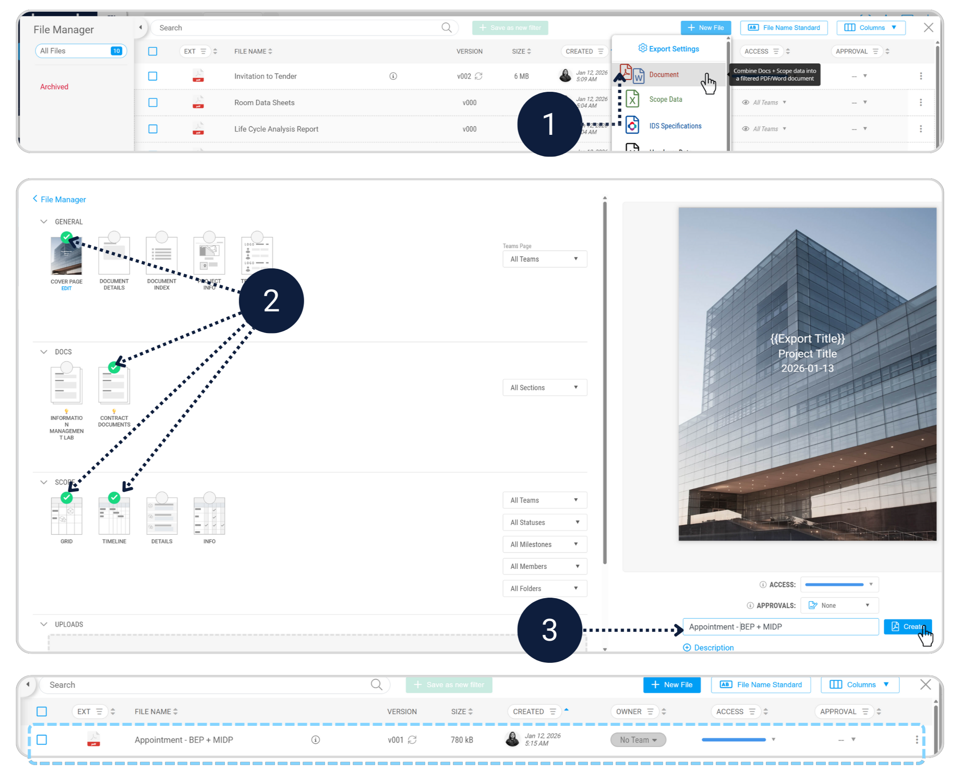Click the search magnifier icon in File Manager
The width and height of the screenshot is (956, 778).
point(446,28)
